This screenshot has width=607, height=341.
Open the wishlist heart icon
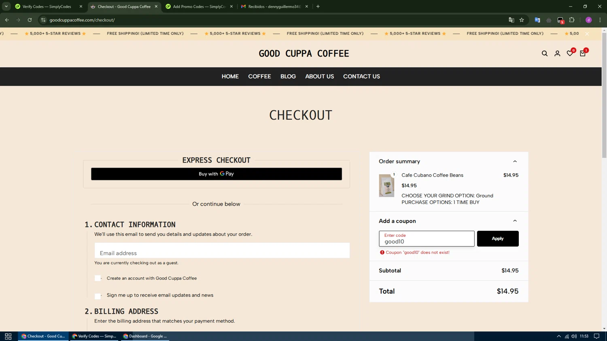570,53
